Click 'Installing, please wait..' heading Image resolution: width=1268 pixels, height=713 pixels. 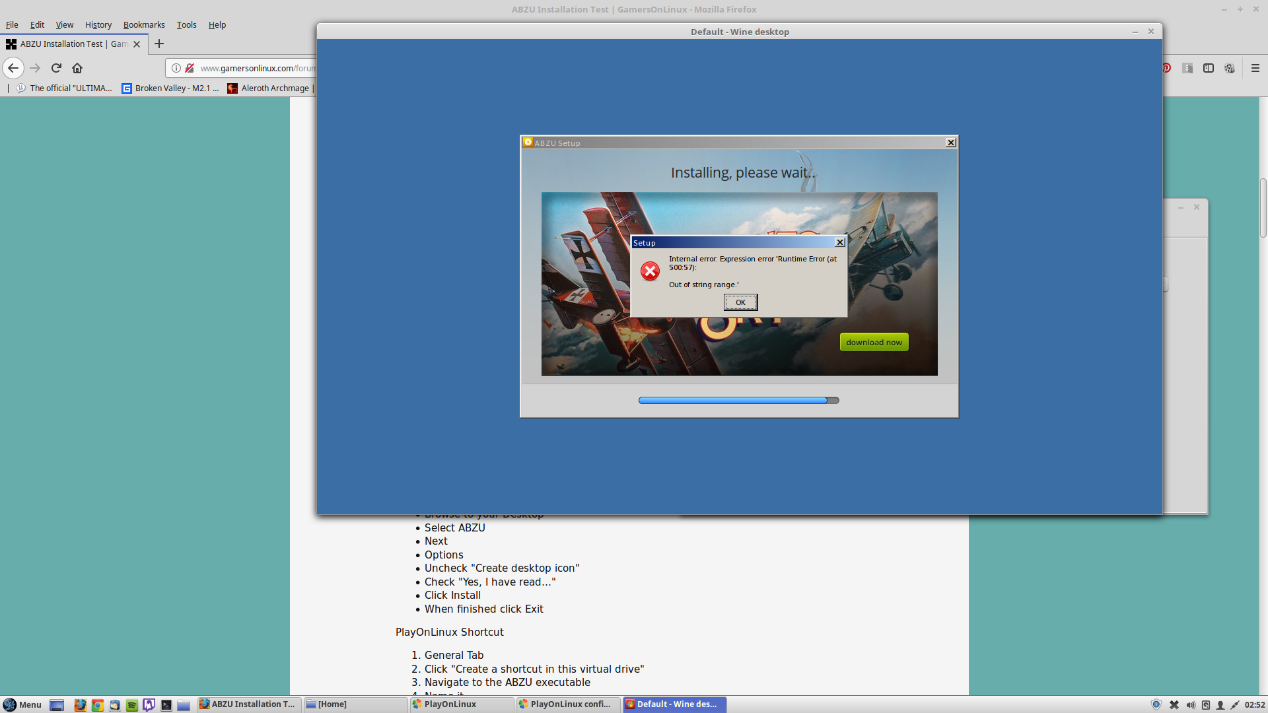(x=743, y=173)
